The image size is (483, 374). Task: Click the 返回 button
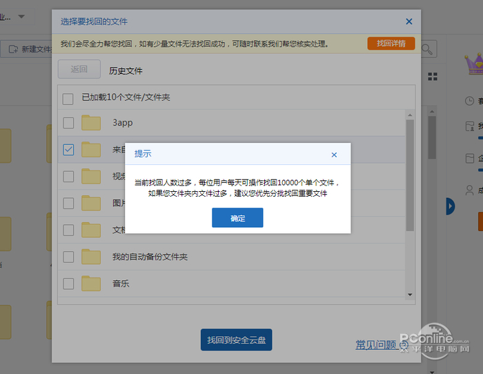[x=79, y=69]
